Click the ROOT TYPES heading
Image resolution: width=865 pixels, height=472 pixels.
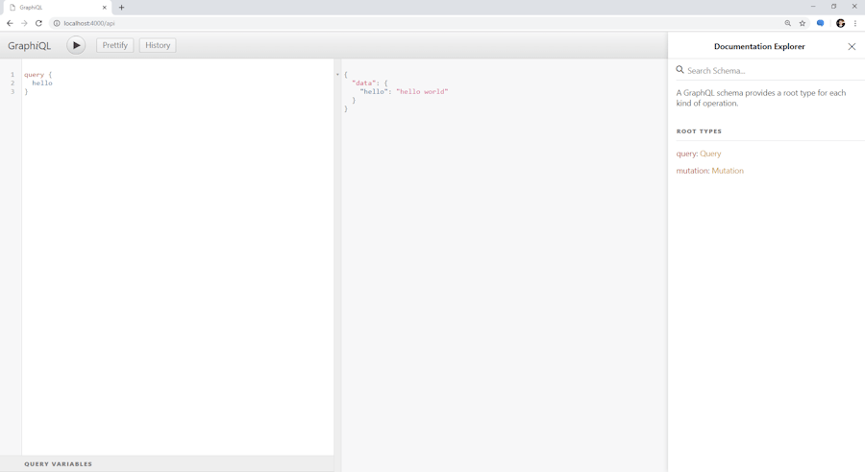pos(699,131)
